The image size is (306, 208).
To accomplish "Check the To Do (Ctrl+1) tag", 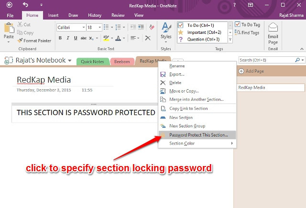I will pos(202,25).
